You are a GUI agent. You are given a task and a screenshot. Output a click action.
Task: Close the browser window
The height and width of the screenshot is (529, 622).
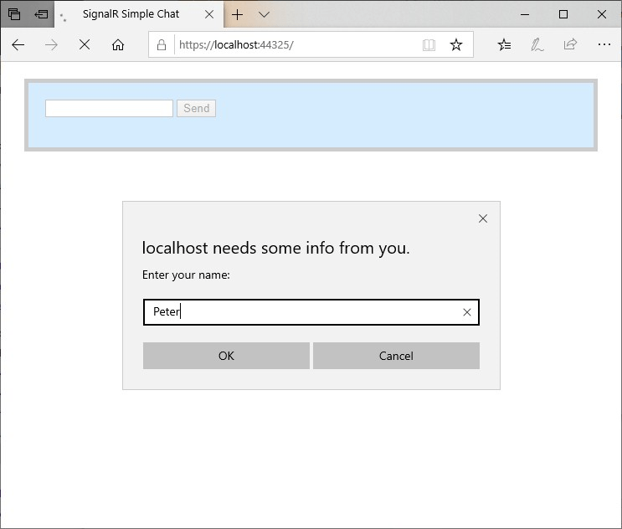coord(602,15)
